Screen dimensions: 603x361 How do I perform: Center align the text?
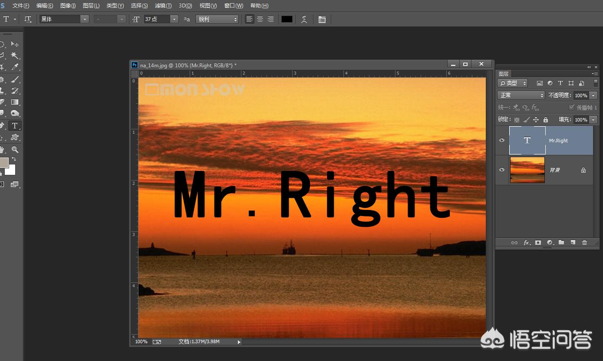pos(260,19)
